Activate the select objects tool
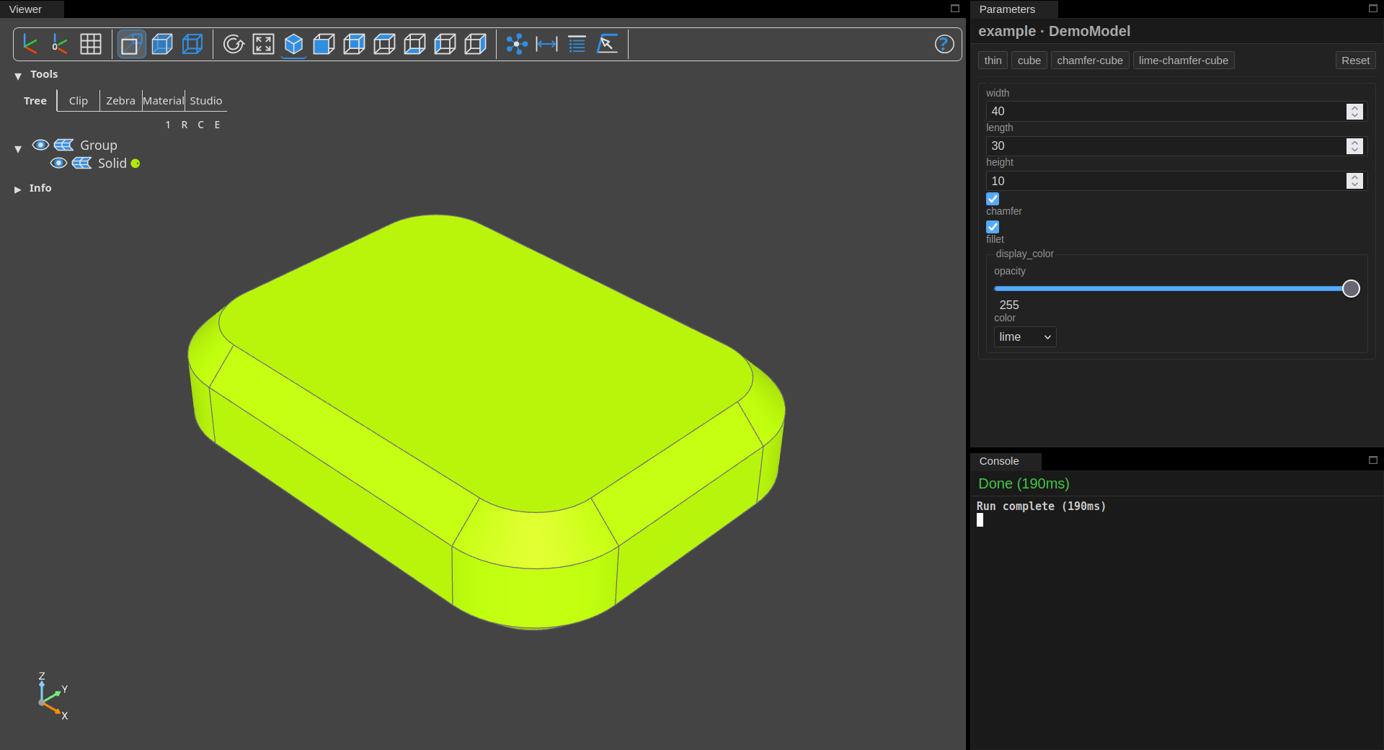Screen dimensions: 1384x750 (608, 44)
